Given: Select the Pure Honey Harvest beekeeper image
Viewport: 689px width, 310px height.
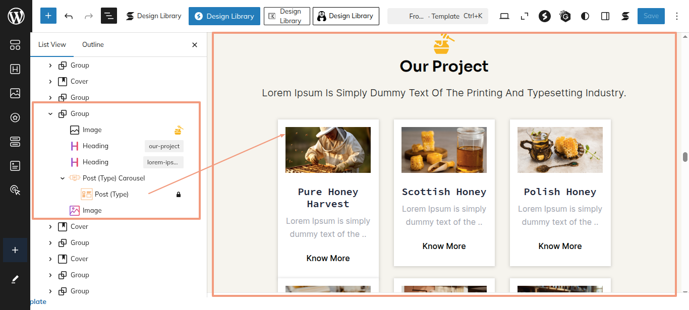Looking at the screenshot, I should tap(328, 150).
